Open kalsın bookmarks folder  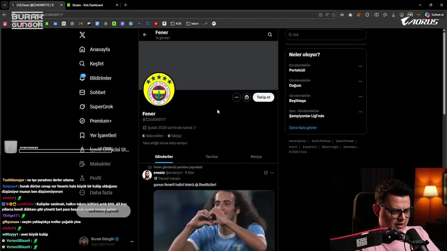[192, 24]
